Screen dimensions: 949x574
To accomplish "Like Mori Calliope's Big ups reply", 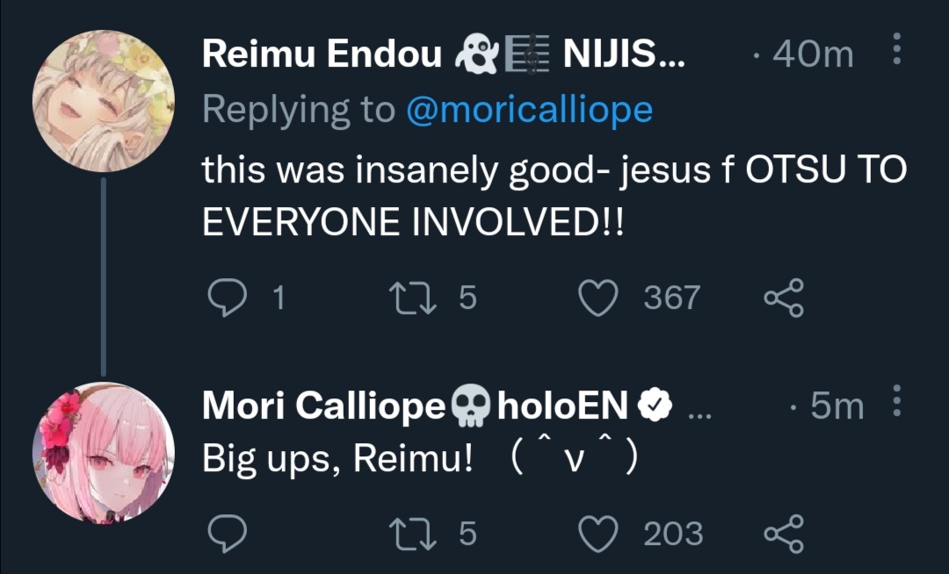I will tap(600, 533).
